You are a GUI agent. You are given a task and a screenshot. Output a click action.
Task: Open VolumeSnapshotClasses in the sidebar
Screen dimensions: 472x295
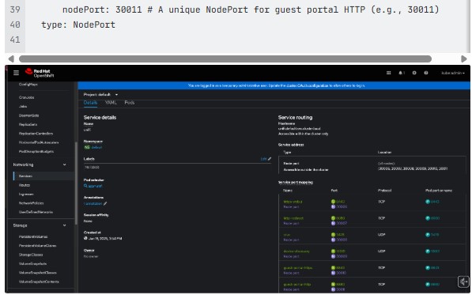pyautogui.click(x=38, y=273)
